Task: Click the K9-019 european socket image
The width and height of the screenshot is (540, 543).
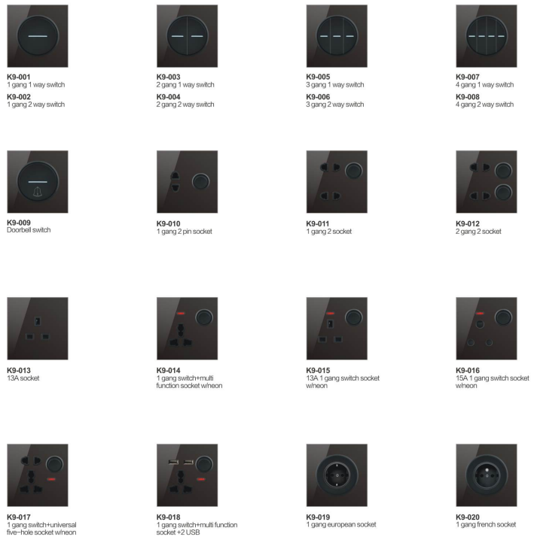Action: tap(337, 475)
